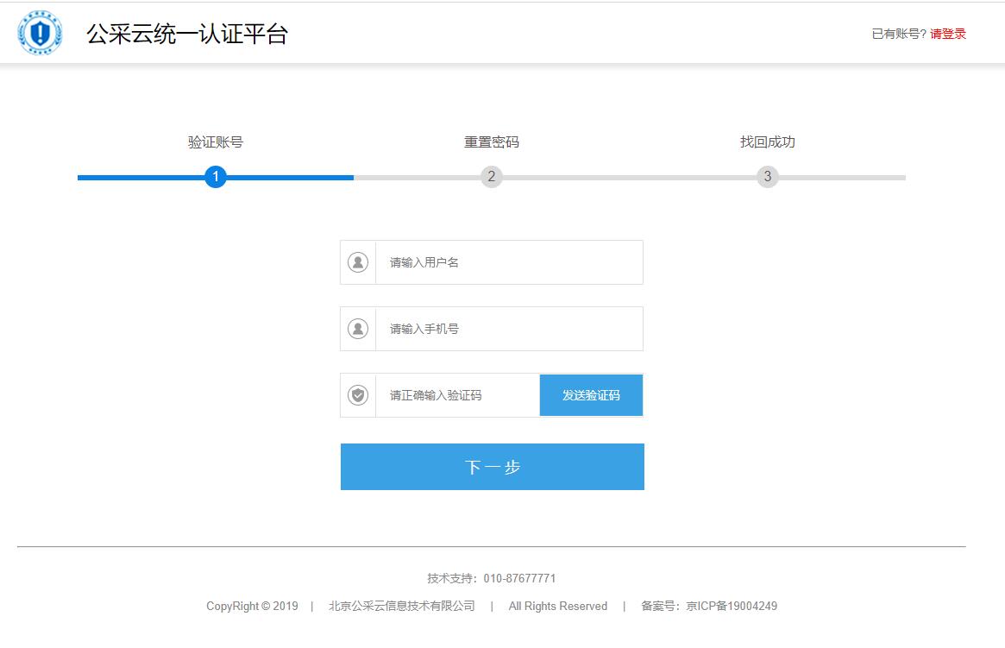Image resolution: width=1005 pixels, height=648 pixels.
Task: Focus the 请输入手机号 phone input
Action: [509, 329]
